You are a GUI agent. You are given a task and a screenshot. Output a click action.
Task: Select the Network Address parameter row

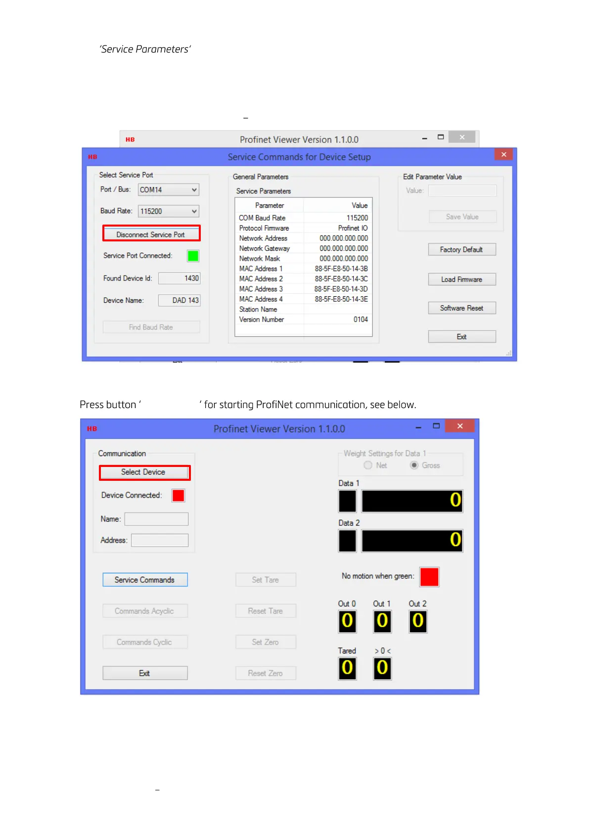point(303,238)
